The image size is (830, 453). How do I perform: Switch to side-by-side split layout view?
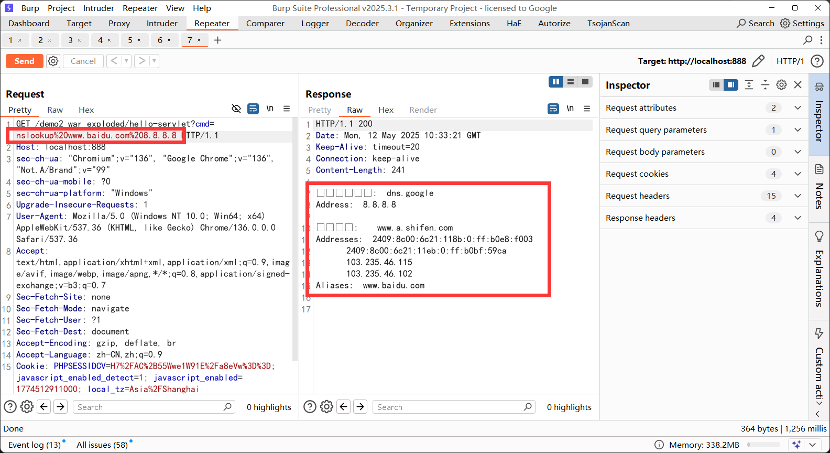pos(556,82)
